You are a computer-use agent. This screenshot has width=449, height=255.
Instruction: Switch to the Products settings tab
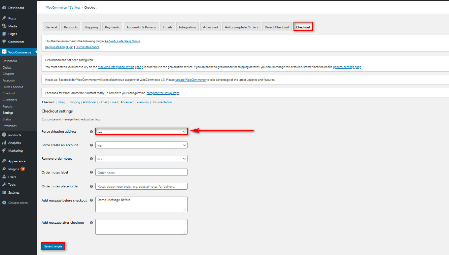tap(71, 27)
